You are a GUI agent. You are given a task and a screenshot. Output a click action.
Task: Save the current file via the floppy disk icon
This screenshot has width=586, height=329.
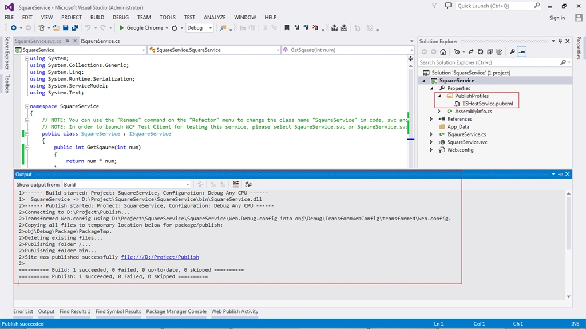tap(65, 28)
